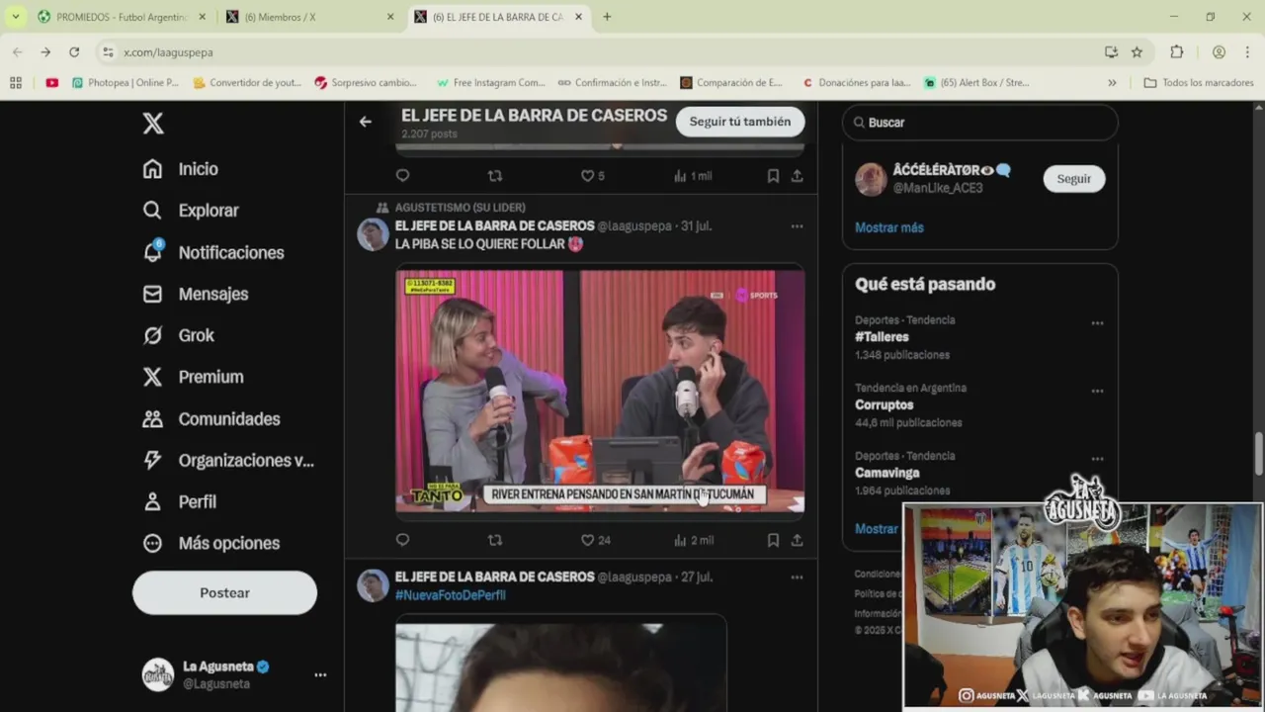Switch to PROMIEDOS Futbol Argentino tab

[123, 17]
